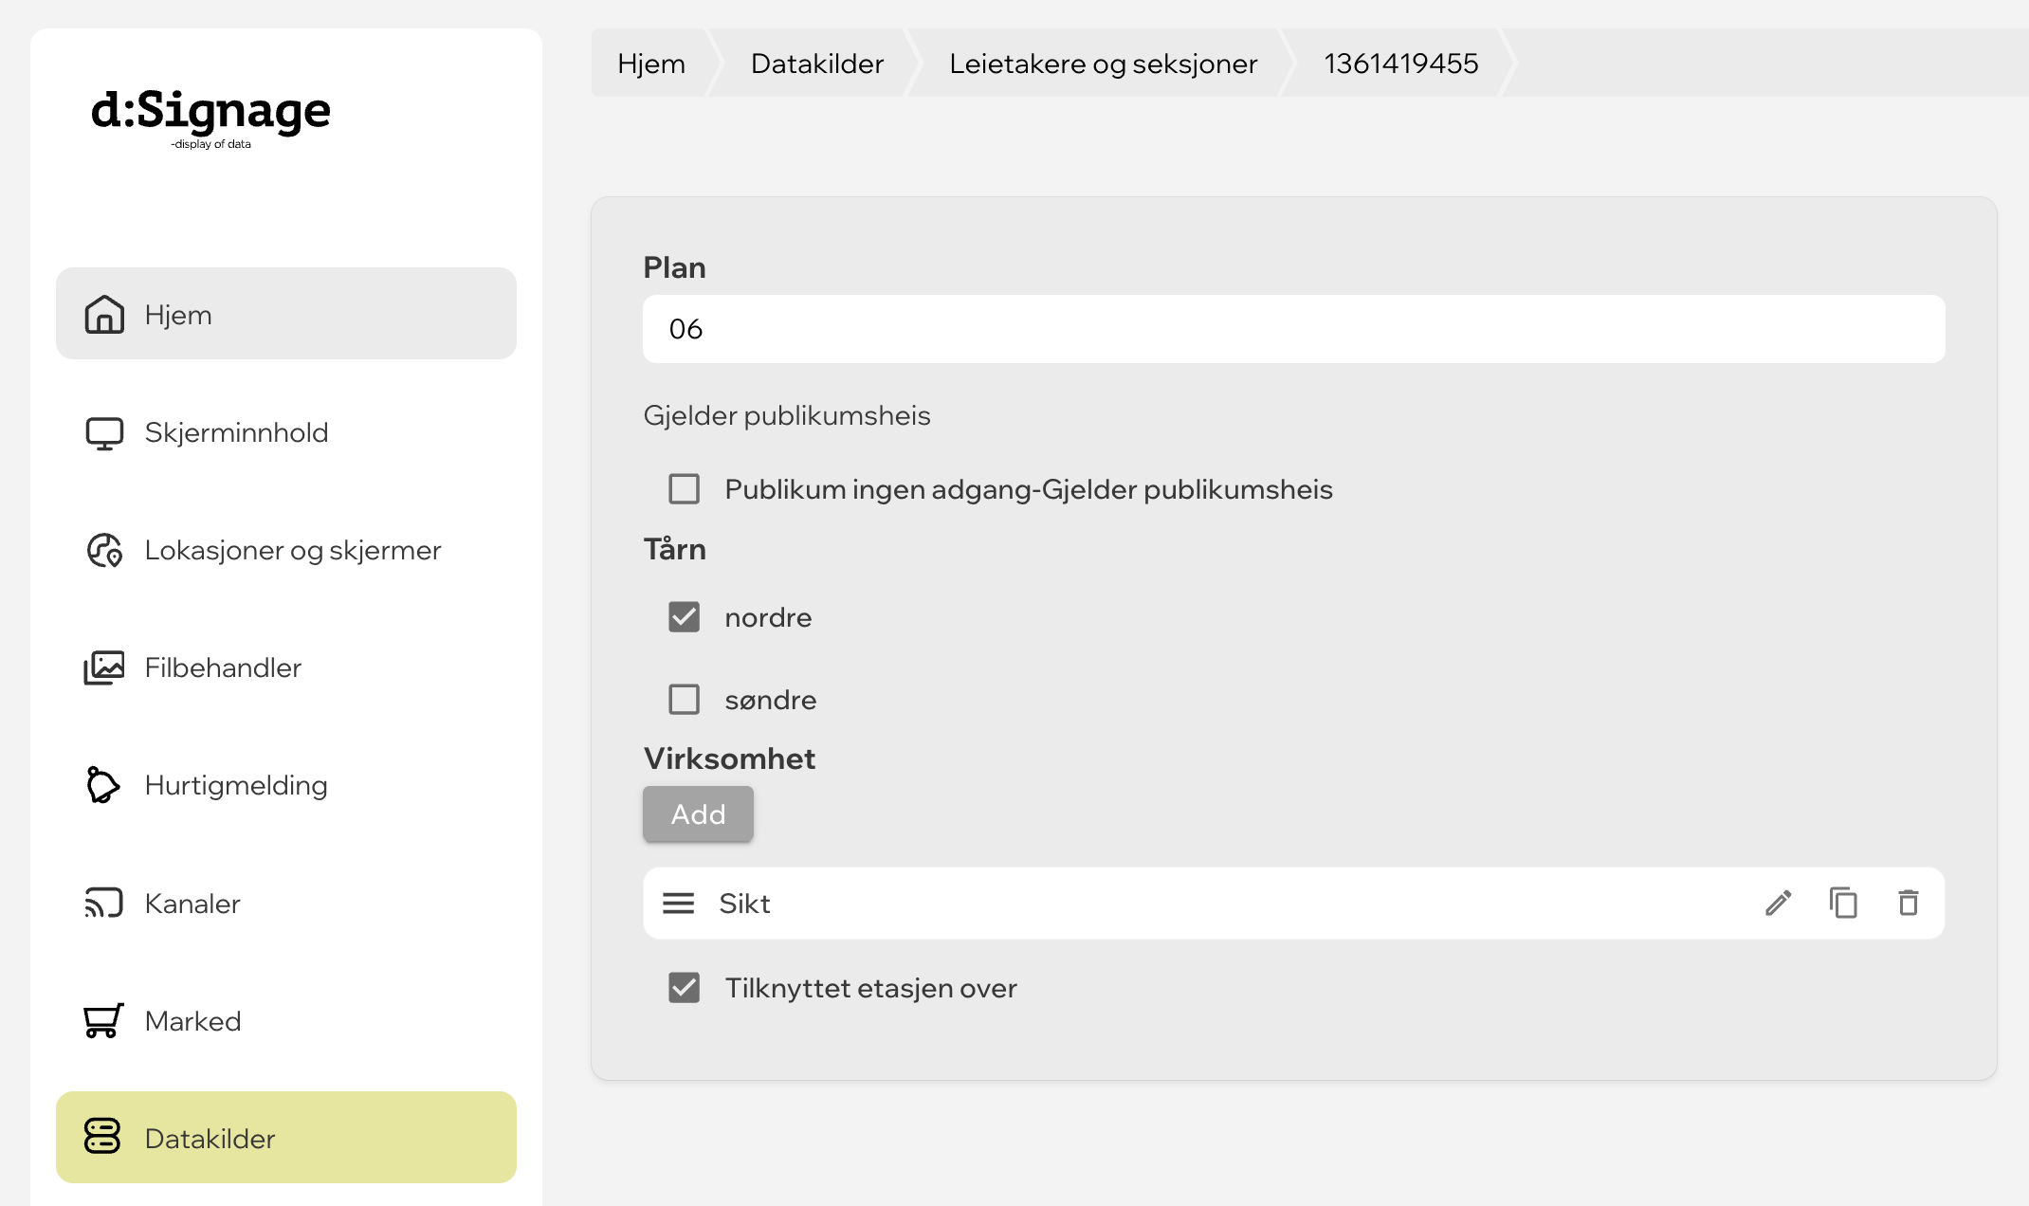This screenshot has width=2029, height=1206.
Task: Click the Skjerminnhold monitor icon
Action: pyautogui.click(x=104, y=432)
